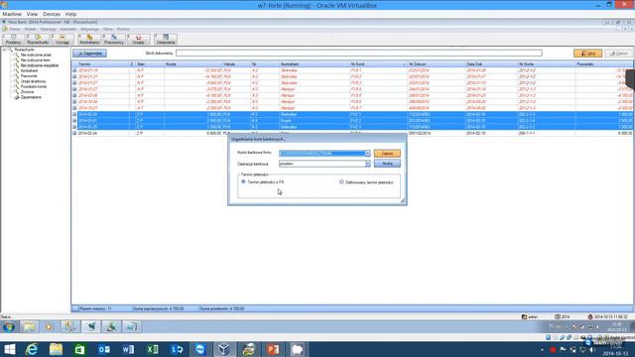The image size is (635, 357).
Task: Open the Przelewy toolbar module
Action: coord(13,40)
